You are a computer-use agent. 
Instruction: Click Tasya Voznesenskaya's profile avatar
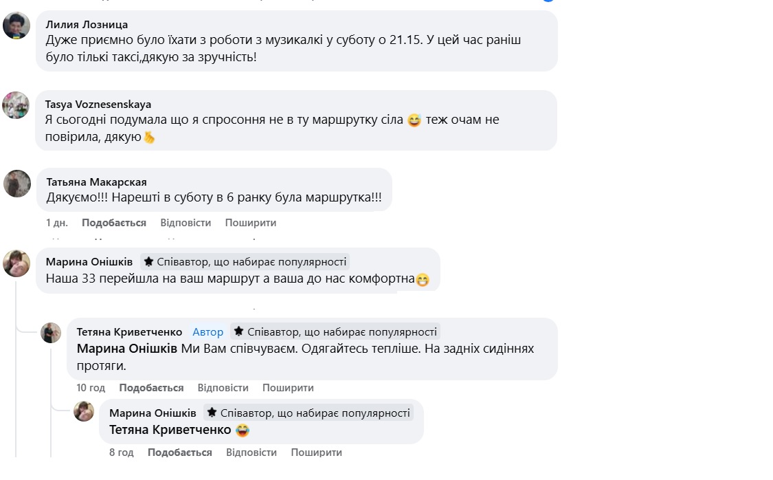coord(16,105)
